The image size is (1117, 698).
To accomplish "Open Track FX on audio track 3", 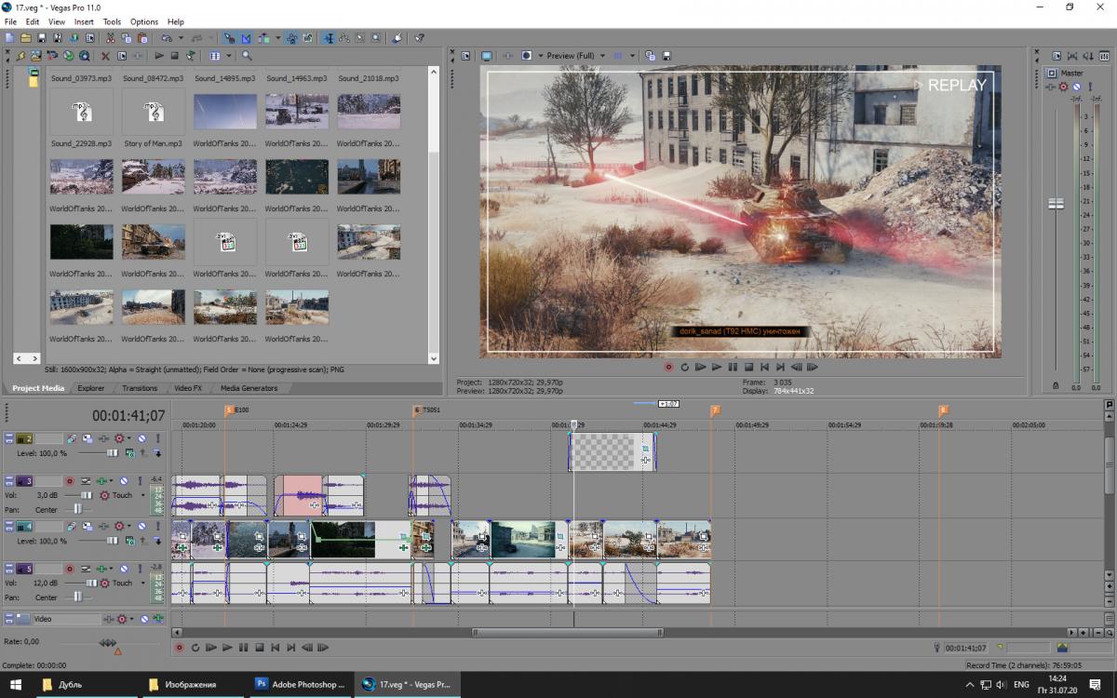I will tap(101, 481).
